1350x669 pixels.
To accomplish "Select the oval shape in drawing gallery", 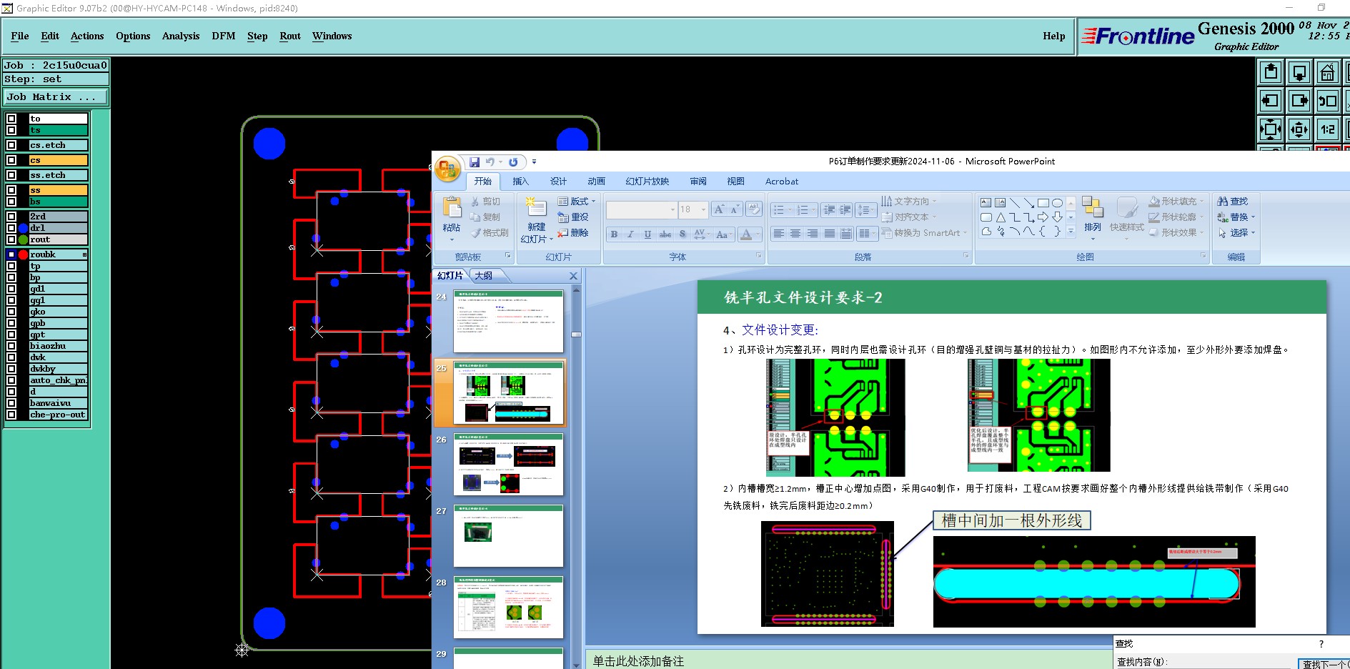I will 1057,203.
